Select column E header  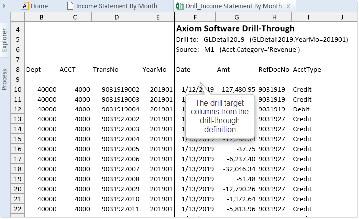point(158,17)
